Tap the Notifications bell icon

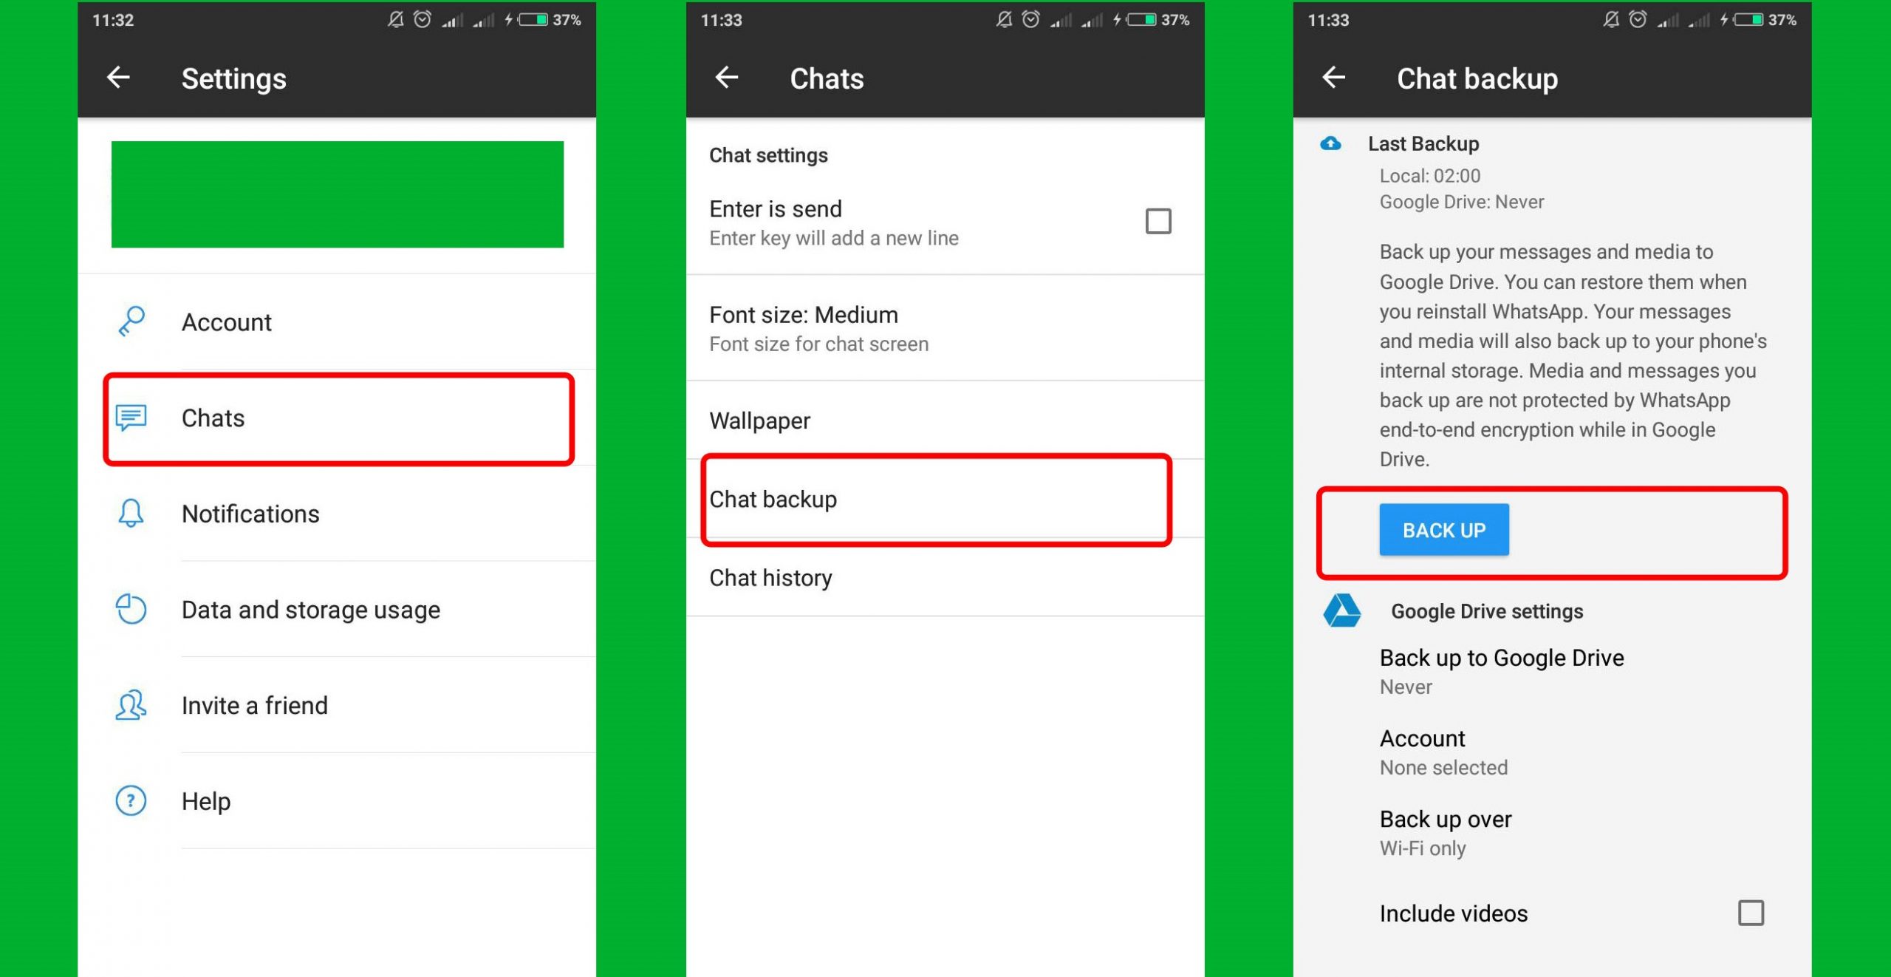[x=131, y=514]
